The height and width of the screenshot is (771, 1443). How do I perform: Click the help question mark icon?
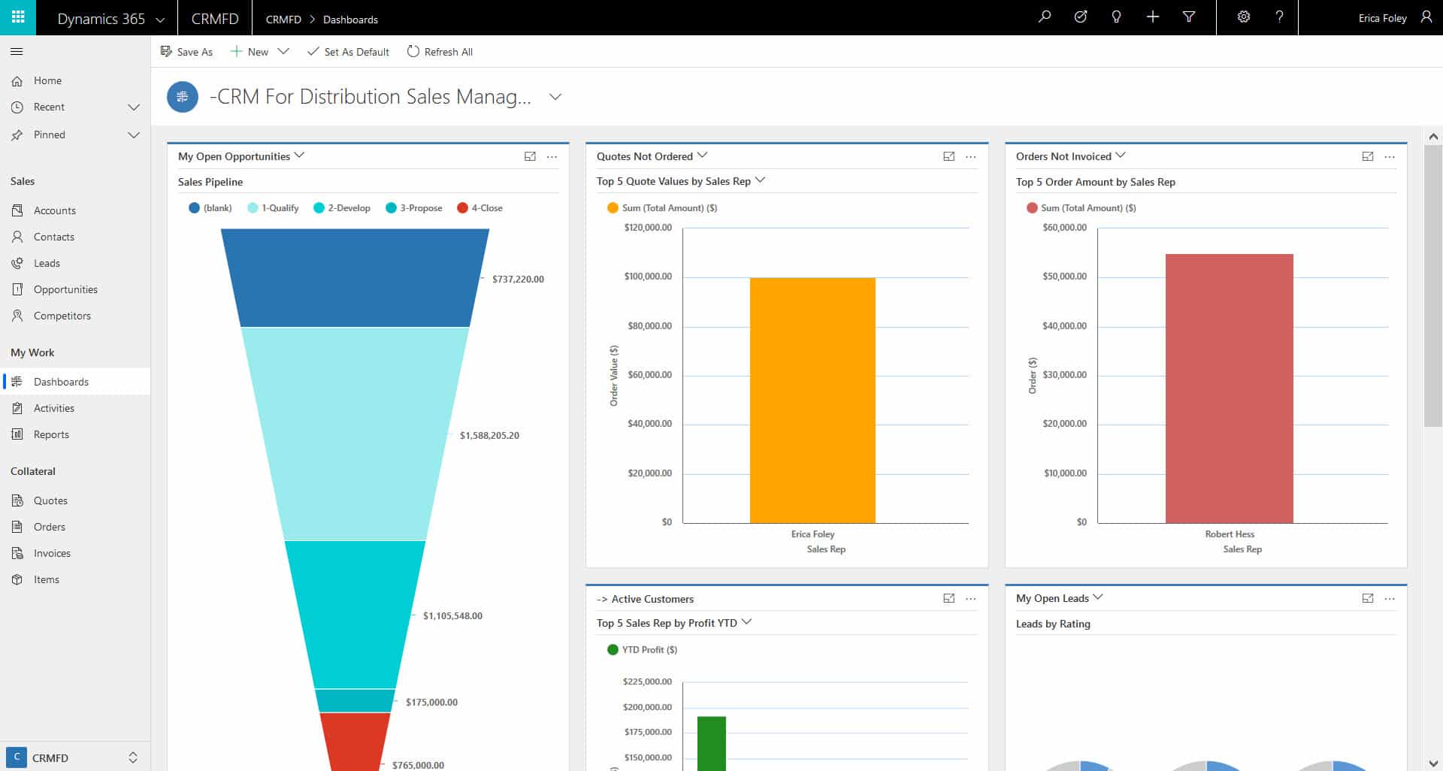click(x=1279, y=17)
